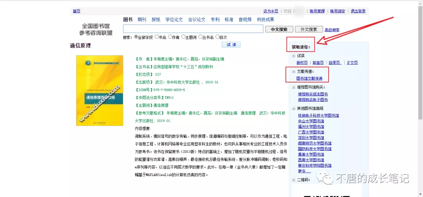Open 福州大学图书馆 link

[x=311, y=127]
